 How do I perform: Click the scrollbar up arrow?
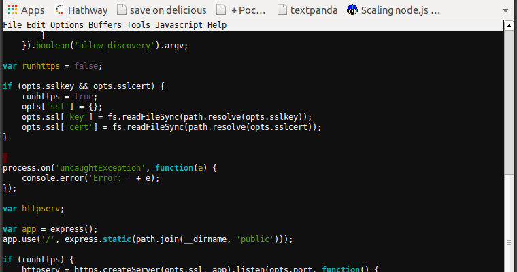pyautogui.click(x=509, y=26)
